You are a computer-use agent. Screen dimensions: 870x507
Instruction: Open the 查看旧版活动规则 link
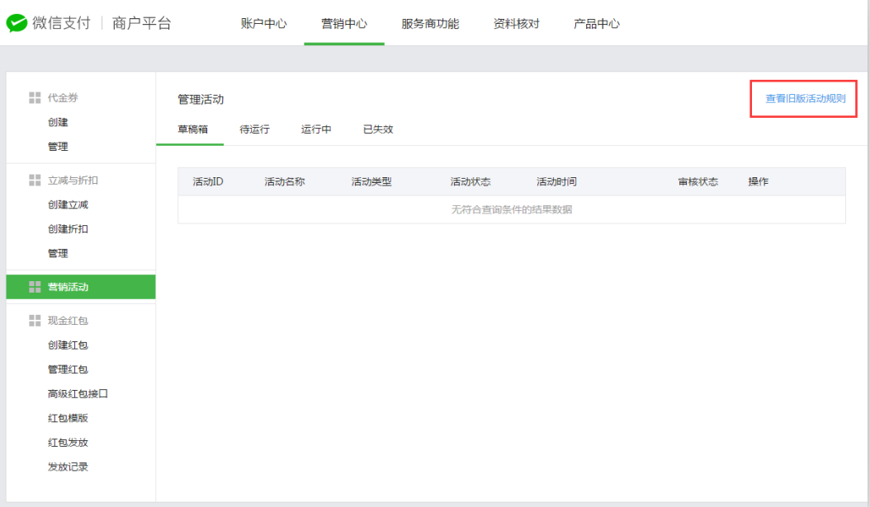pyautogui.click(x=805, y=99)
